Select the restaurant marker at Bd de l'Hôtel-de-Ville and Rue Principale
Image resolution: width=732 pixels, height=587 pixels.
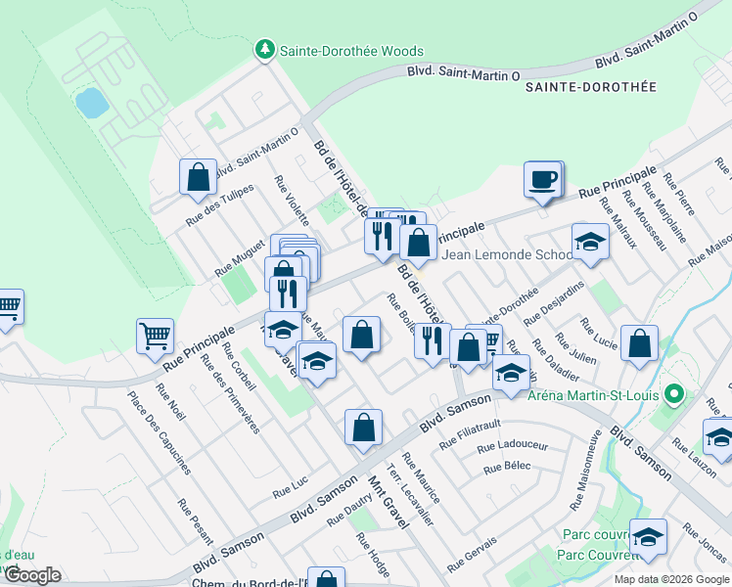(x=384, y=237)
